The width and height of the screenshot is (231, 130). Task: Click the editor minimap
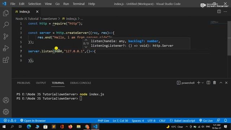point(219,22)
